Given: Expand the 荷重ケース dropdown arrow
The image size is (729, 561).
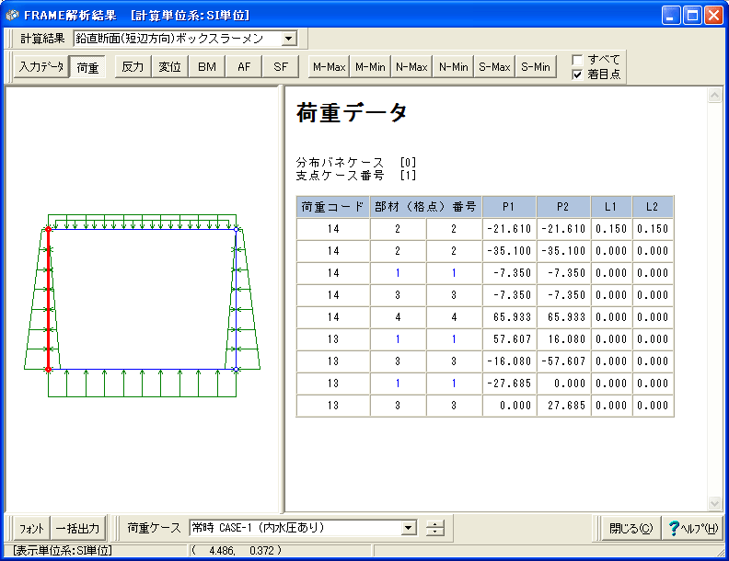Looking at the screenshot, I should [409, 528].
